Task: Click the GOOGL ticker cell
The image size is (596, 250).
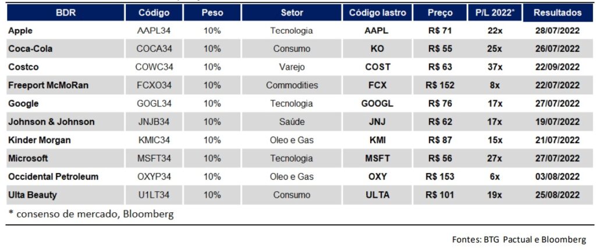Action: [377, 103]
